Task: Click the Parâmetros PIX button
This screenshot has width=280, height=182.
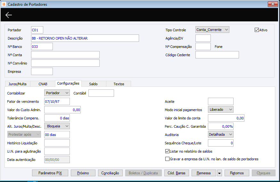Action: (50, 173)
